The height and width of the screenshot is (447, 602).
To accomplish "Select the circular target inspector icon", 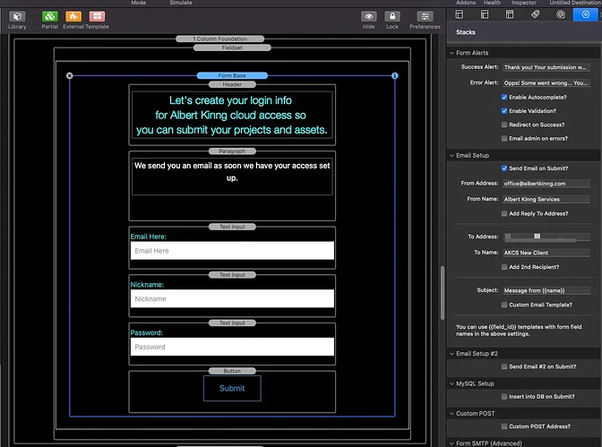I will pos(561,14).
